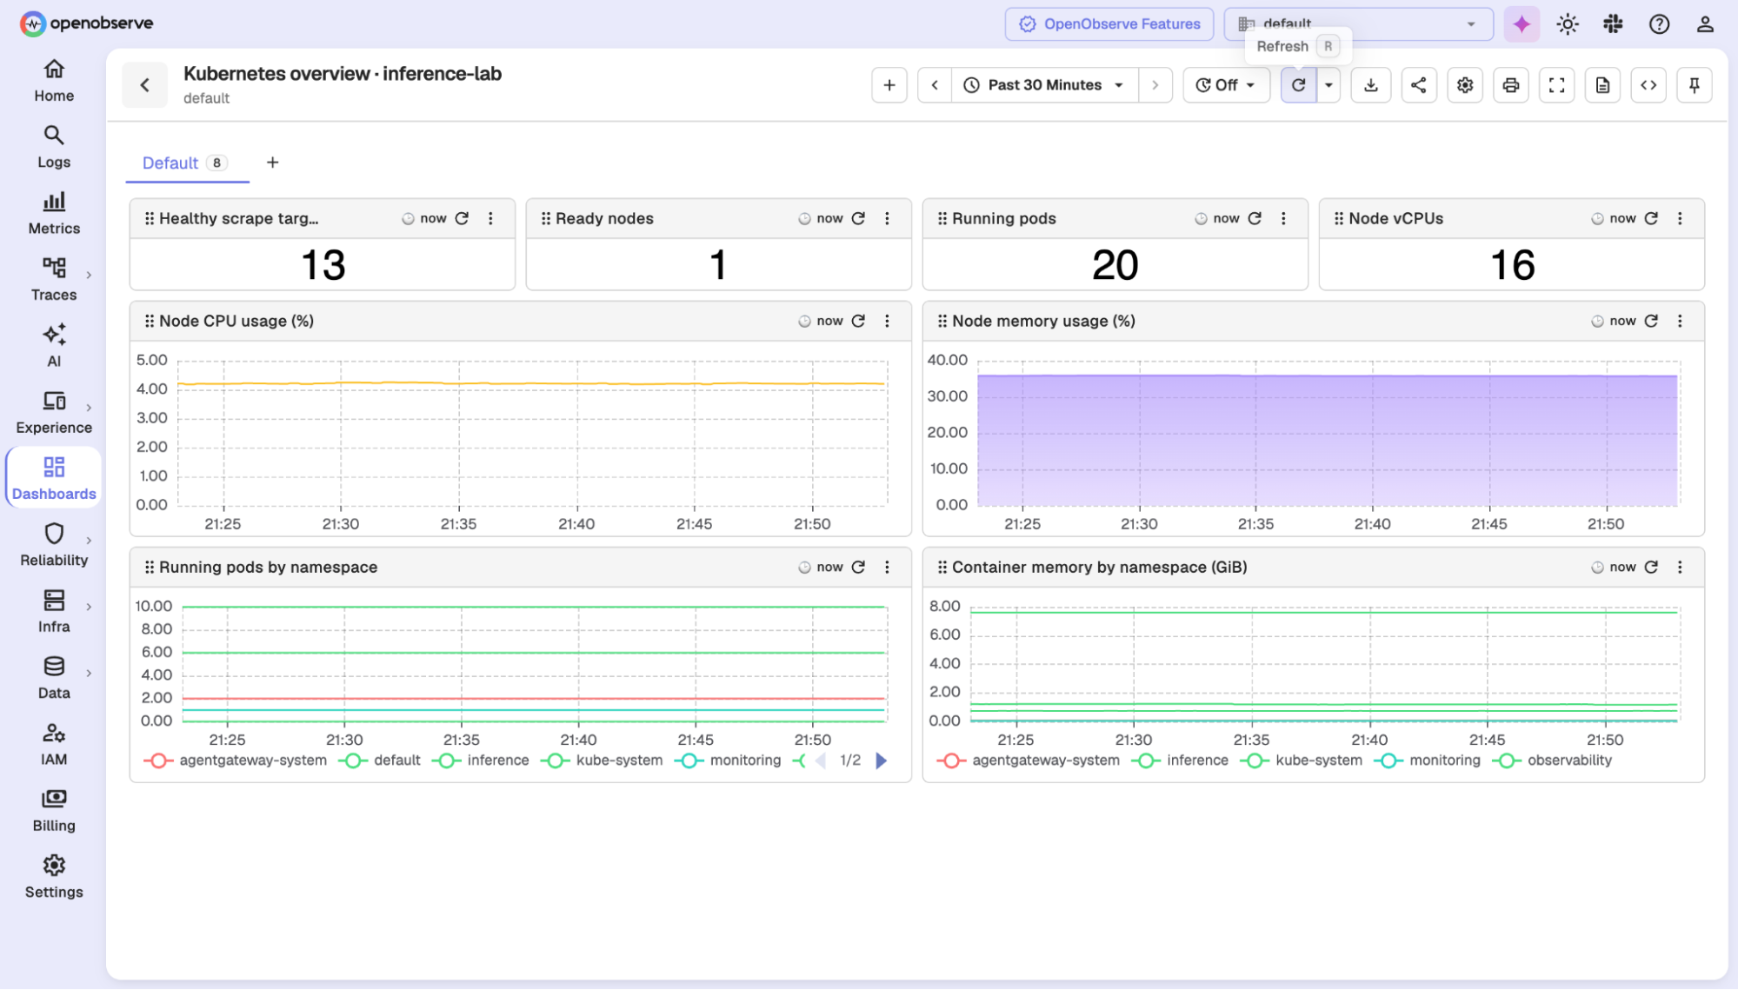This screenshot has height=990, width=1738.
Task: Open the Traces section
Action: pyautogui.click(x=54, y=280)
